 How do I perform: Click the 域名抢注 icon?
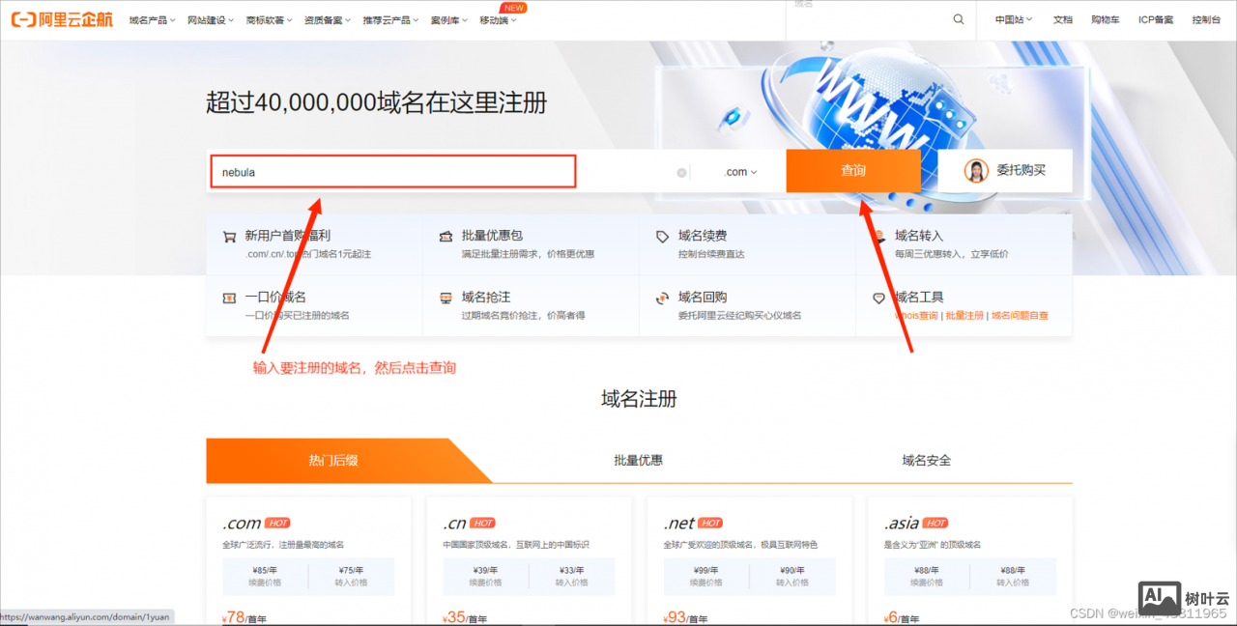point(446,298)
